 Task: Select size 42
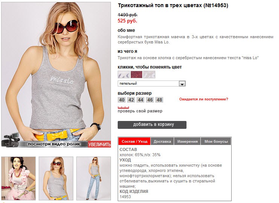[x=131, y=100]
